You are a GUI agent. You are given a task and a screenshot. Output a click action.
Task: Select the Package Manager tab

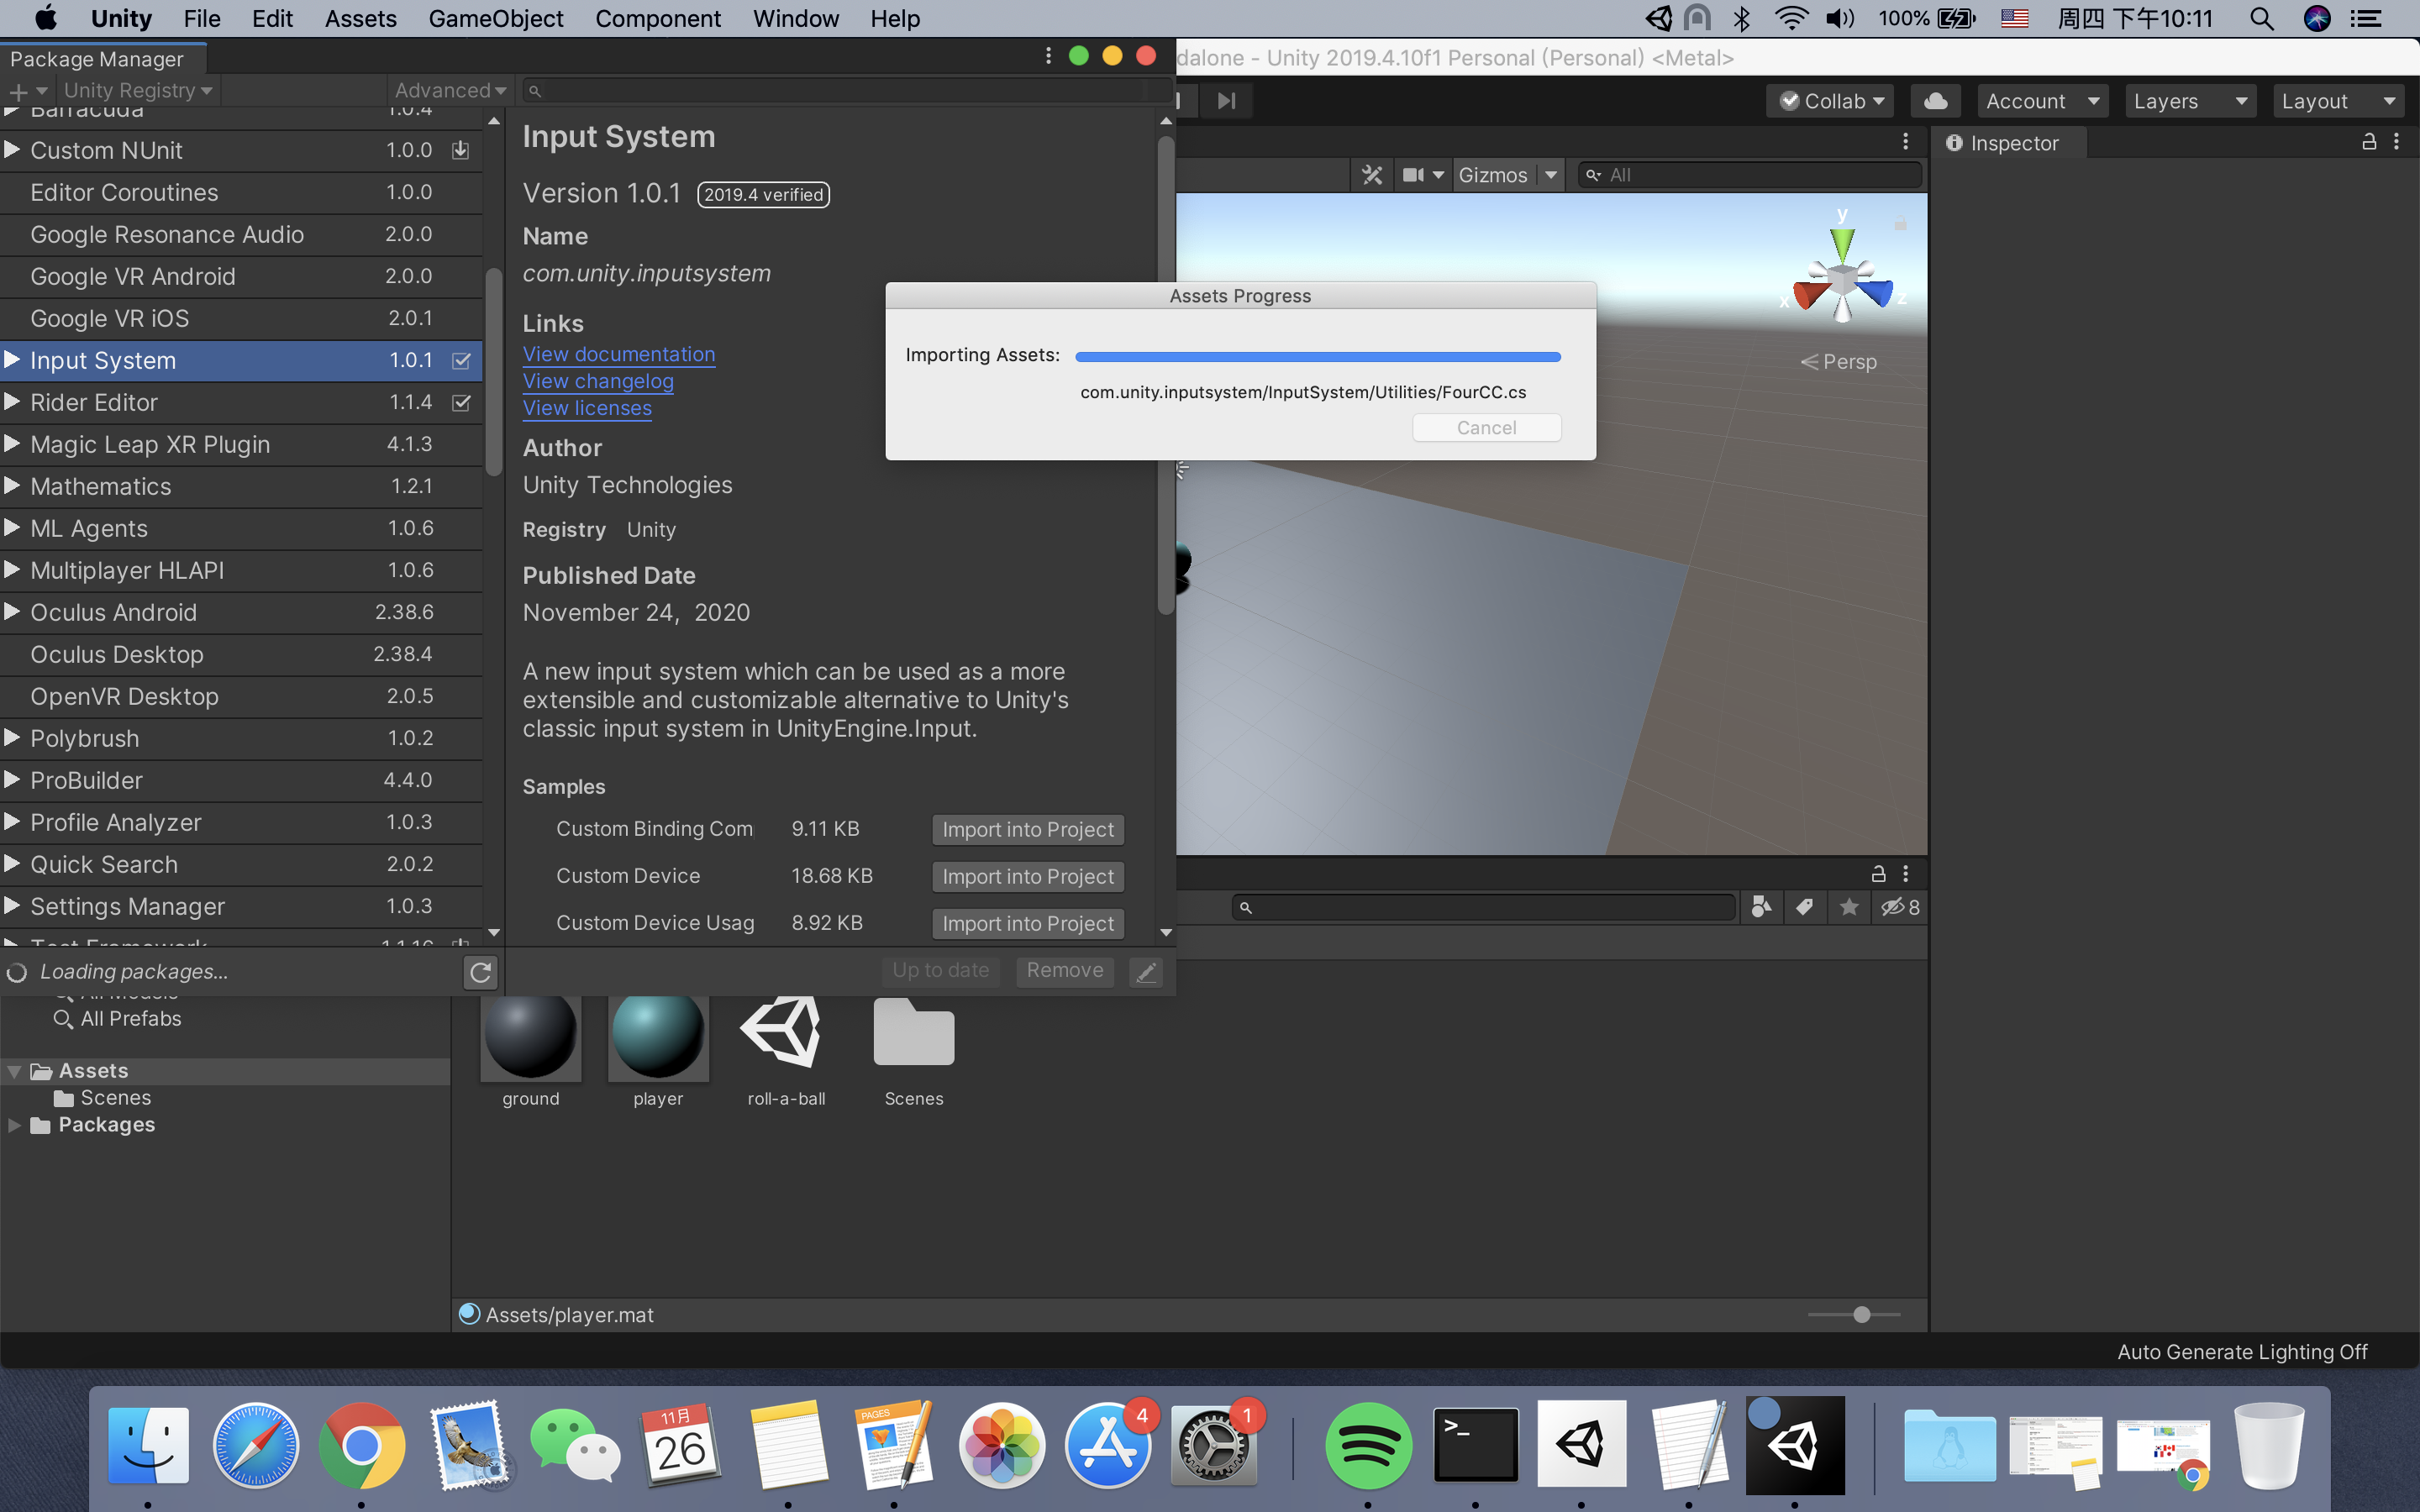[x=102, y=59]
